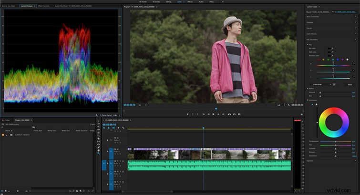Disable the Curves section checkbox
Screen dimensions: 360x195
[355, 28]
